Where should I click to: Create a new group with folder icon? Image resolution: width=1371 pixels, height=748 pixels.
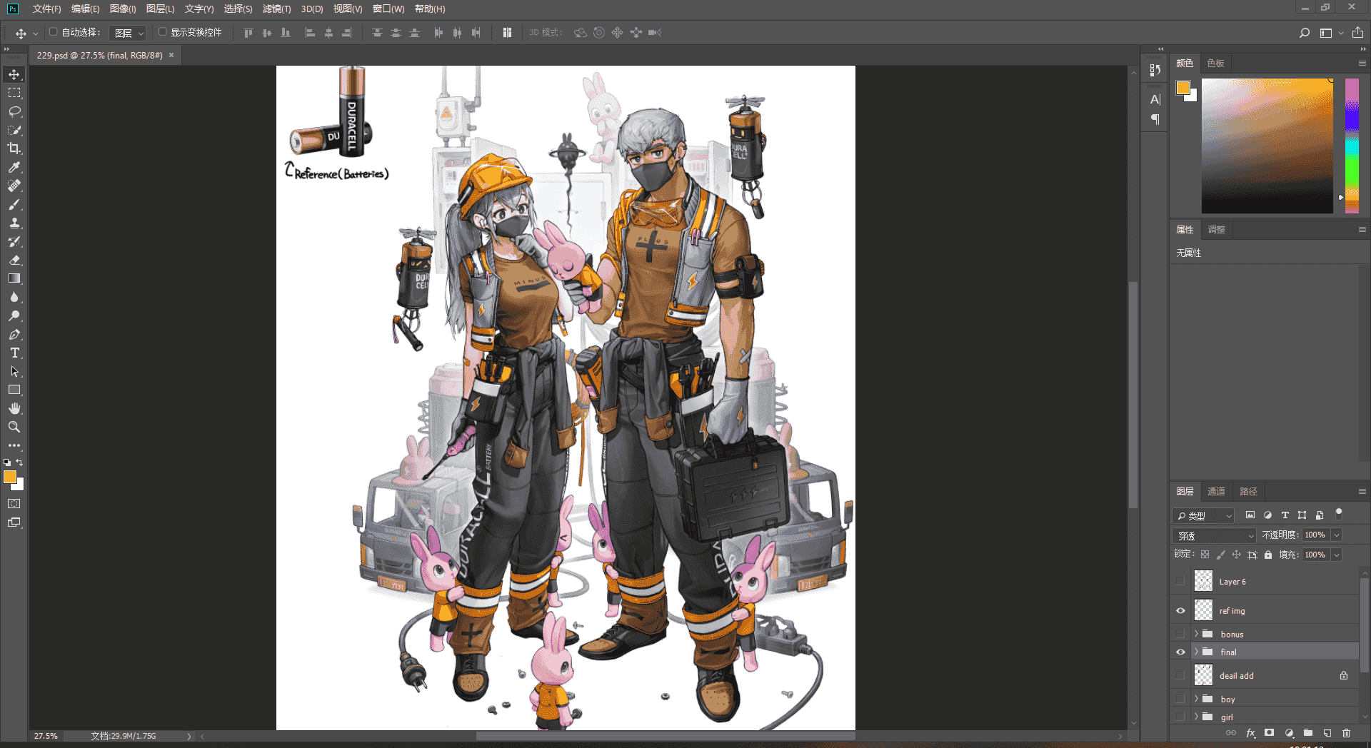1307,733
